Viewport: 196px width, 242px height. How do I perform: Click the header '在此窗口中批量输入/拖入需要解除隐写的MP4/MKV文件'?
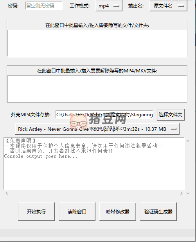(x=97, y=71)
